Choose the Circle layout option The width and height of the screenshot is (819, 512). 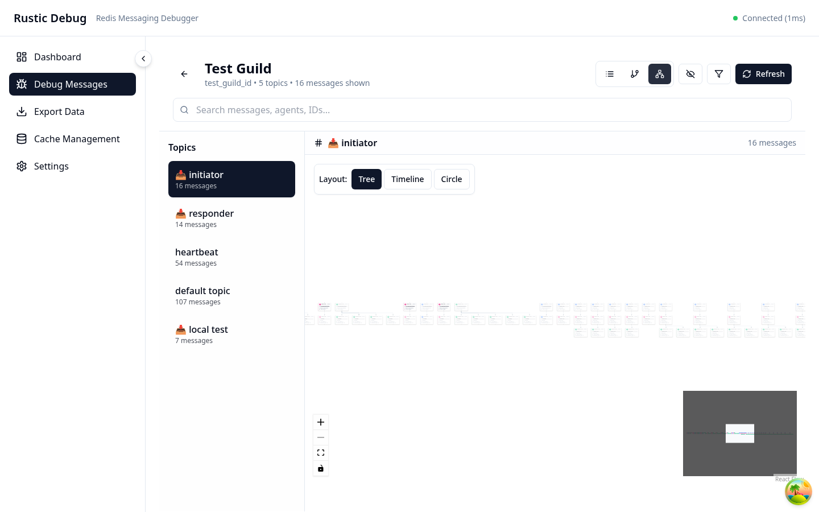[x=452, y=179]
